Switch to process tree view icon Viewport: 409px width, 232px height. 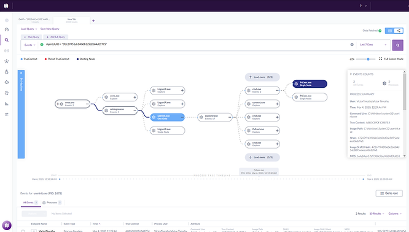click(x=399, y=31)
